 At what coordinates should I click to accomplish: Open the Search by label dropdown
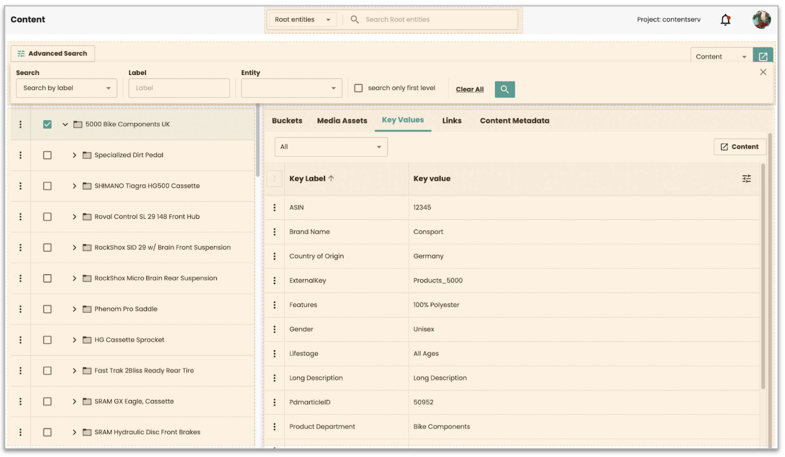point(66,88)
